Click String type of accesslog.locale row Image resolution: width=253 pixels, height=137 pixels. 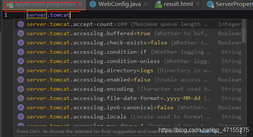(231, 117)
